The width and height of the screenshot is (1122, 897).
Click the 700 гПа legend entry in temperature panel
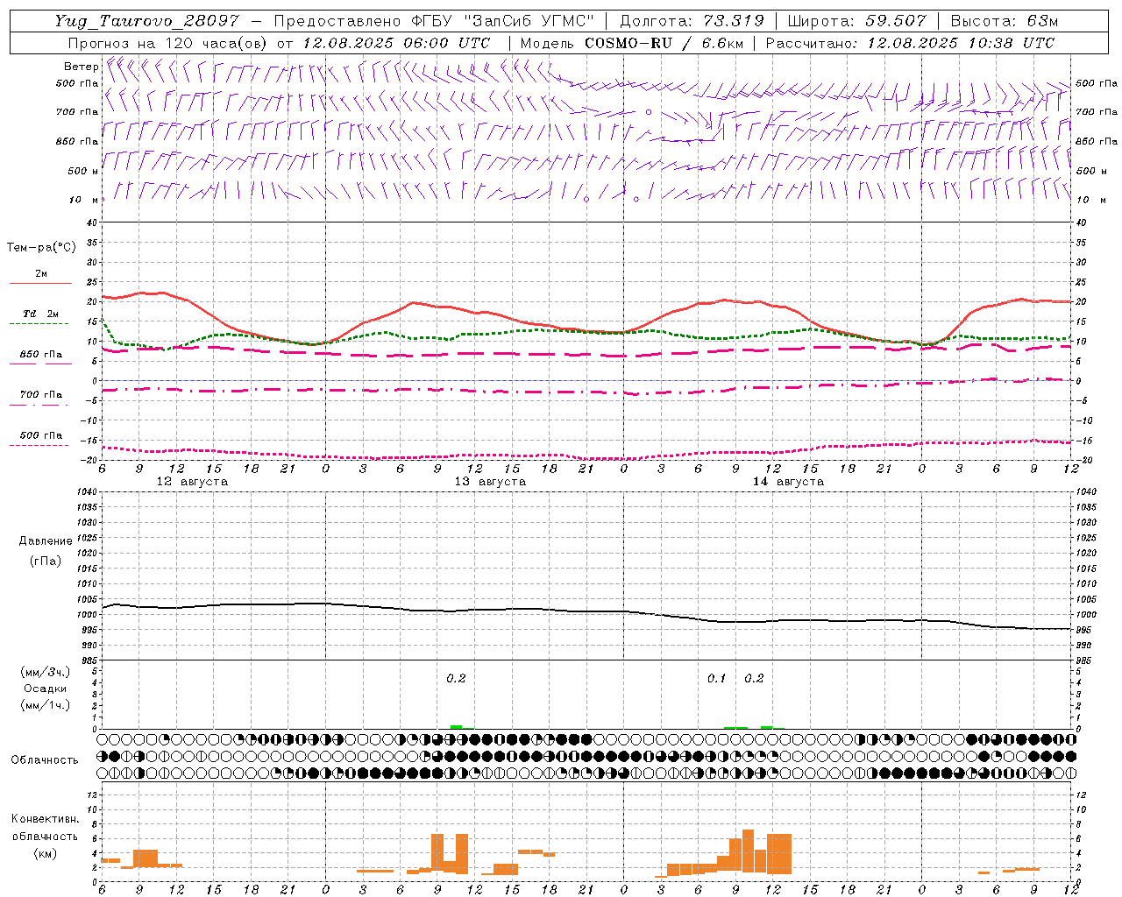[x=41, y=394]
